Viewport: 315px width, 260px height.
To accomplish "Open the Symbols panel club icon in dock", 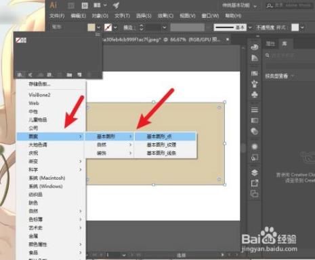I will point(255,95).
